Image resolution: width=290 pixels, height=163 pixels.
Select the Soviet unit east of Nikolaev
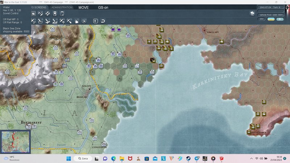coord(221,41)
